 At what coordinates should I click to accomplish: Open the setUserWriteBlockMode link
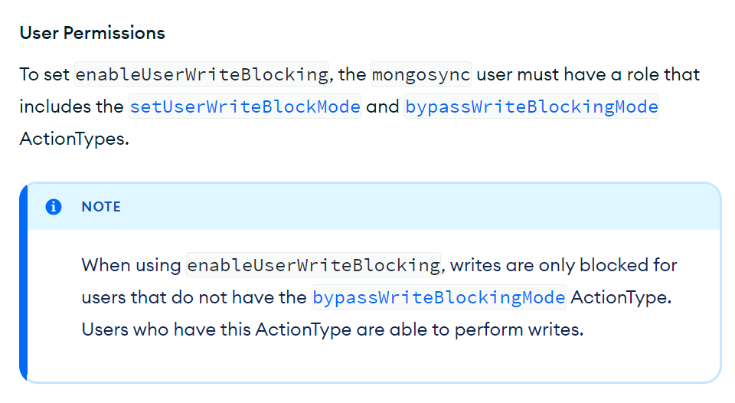[245, 106]
